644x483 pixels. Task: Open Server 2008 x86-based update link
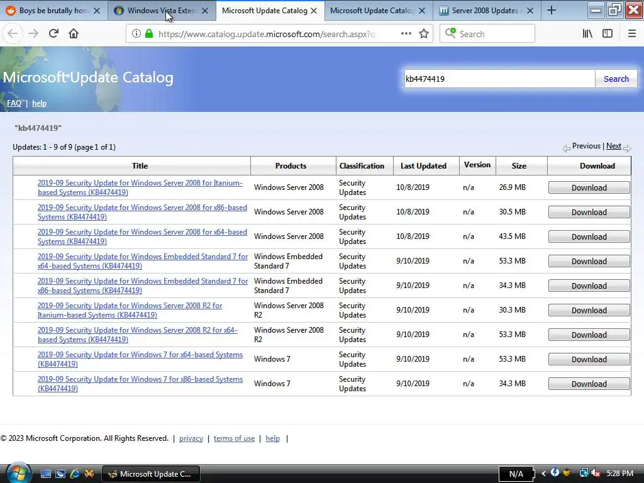coord(142,212)
